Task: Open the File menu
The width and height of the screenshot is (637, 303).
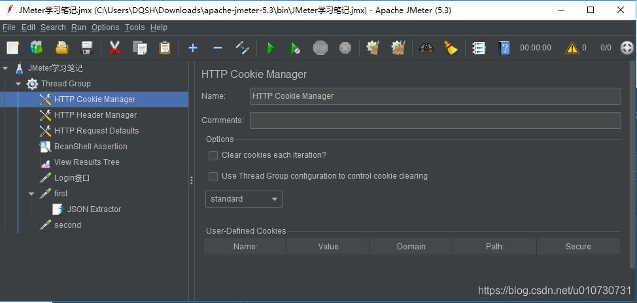Action: tap(9, 27)
